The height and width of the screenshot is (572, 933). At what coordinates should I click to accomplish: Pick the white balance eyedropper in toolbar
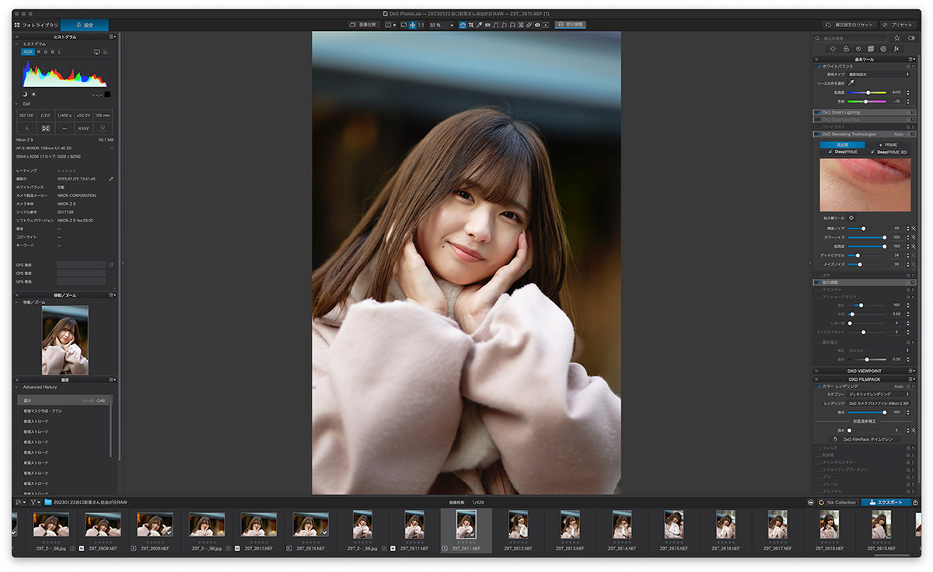(x=479, y=25)
